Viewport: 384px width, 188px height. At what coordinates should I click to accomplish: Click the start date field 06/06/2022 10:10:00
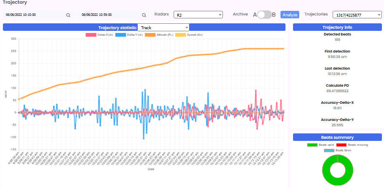[x=33, y=15]
